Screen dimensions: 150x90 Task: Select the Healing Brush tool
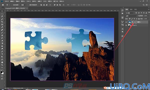click(2, 30)
